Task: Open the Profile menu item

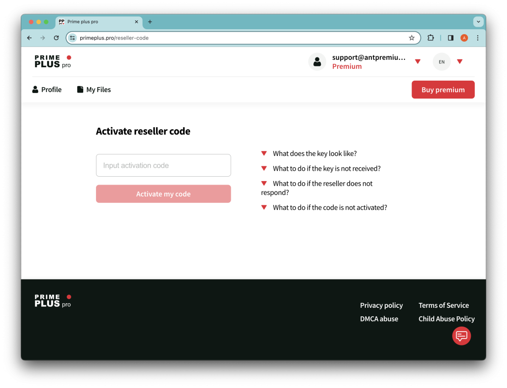Action: tap(47, 90)
